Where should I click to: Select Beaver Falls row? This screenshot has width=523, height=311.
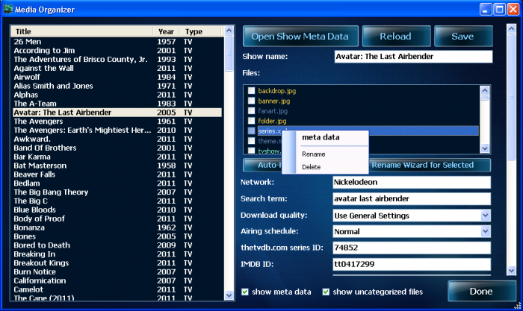(x=117, y=175)
